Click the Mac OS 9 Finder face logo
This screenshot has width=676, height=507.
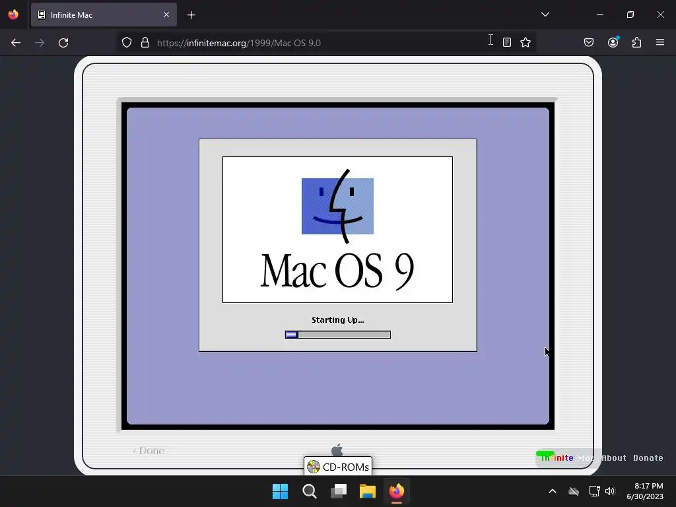click(x=337, y=206)
